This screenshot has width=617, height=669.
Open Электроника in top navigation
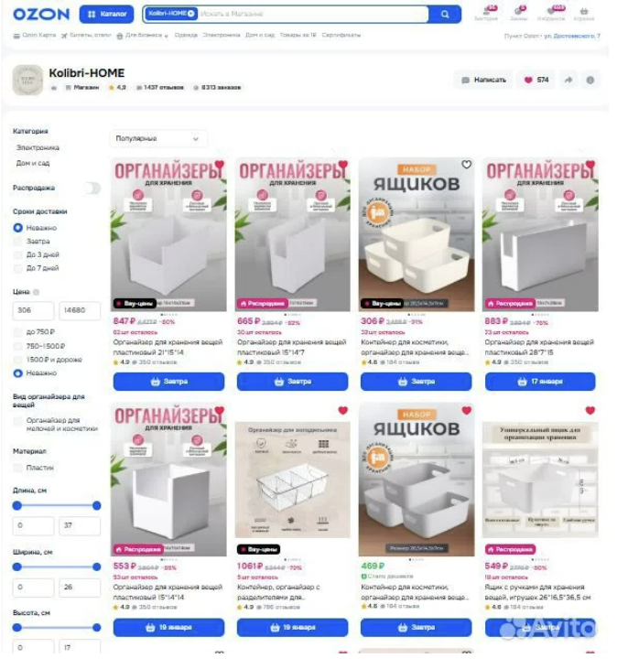pos(222,35)
